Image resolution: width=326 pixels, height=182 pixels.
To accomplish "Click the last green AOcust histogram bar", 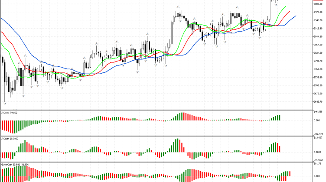I will (x=280, y=117).
